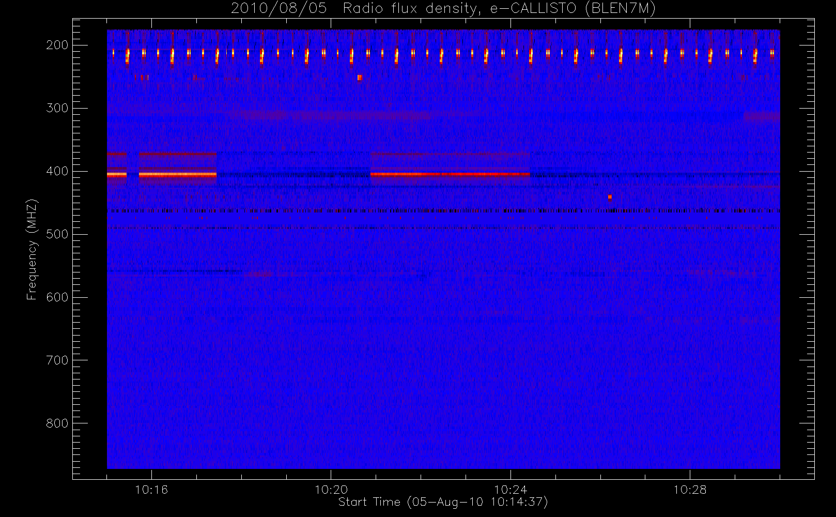Screen dimensions: 836x517
Task: Select the 700 frequency tick label
Action: point(57,360)
